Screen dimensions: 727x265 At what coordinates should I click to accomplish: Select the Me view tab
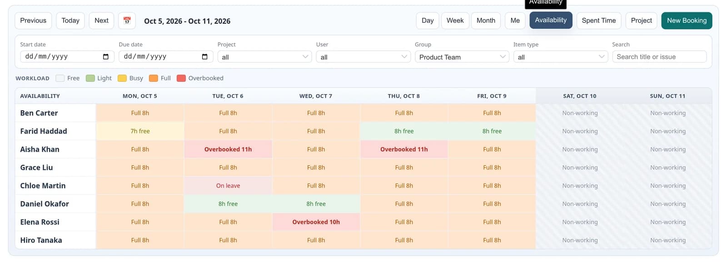point(515,20)
